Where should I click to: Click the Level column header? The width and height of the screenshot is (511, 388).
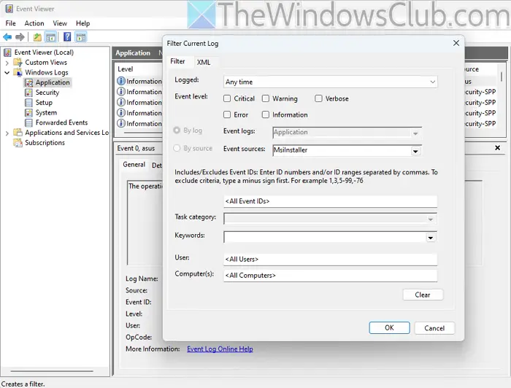125,69
